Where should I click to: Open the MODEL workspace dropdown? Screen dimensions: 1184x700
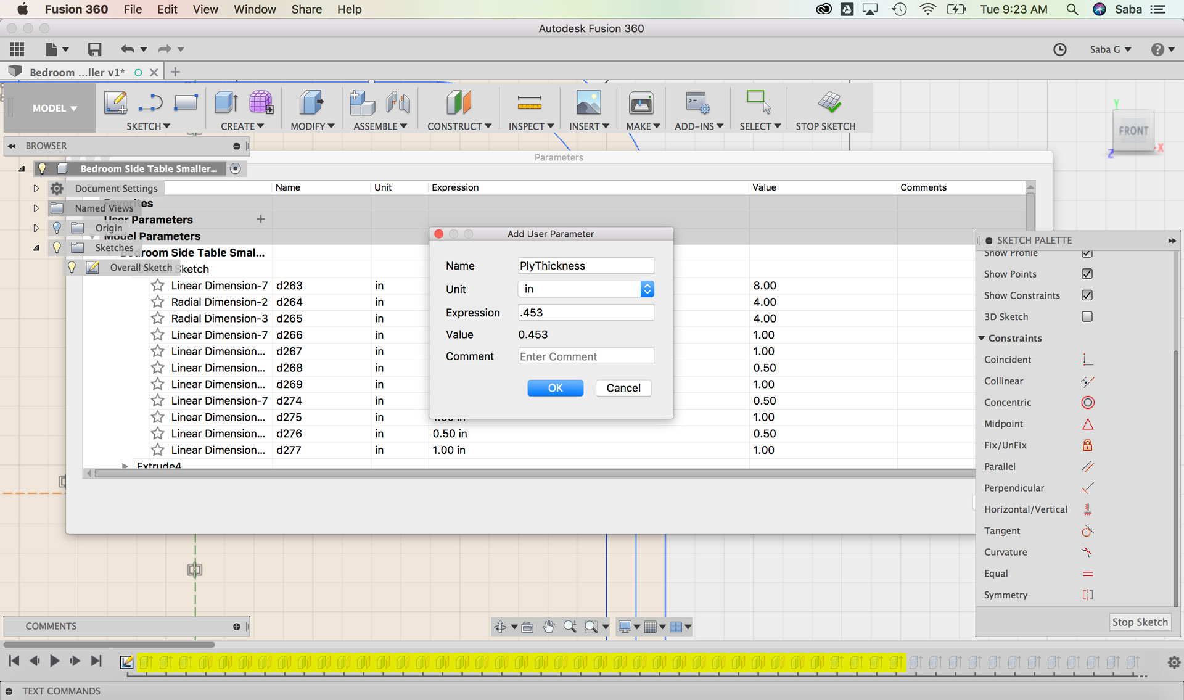[54, 108]
